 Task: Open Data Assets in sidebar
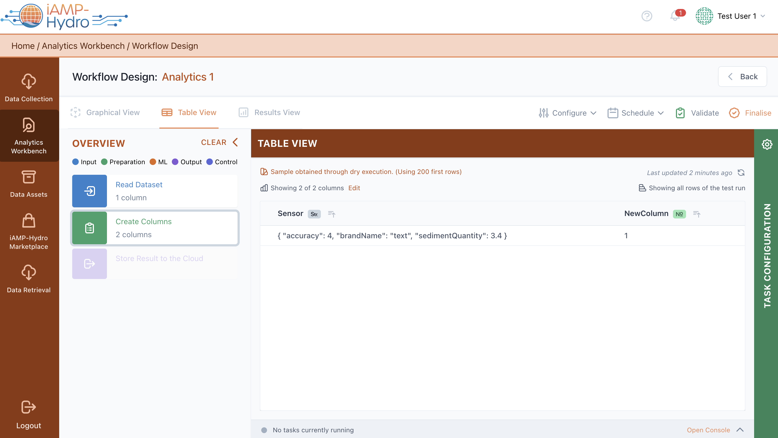(x=29, y=184)
